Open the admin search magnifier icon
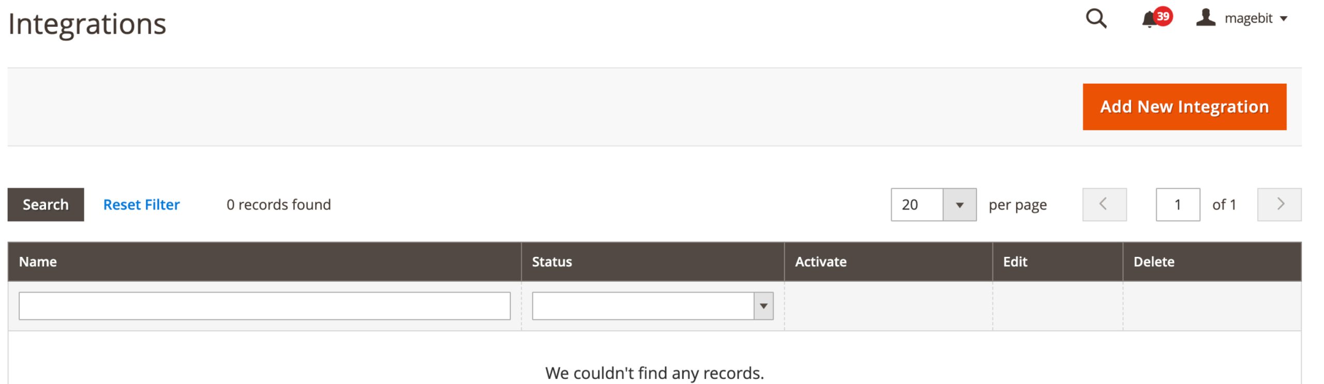 coord(1095,19)
